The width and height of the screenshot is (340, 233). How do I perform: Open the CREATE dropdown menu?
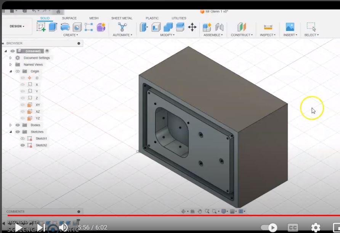(x=71, y=35)
